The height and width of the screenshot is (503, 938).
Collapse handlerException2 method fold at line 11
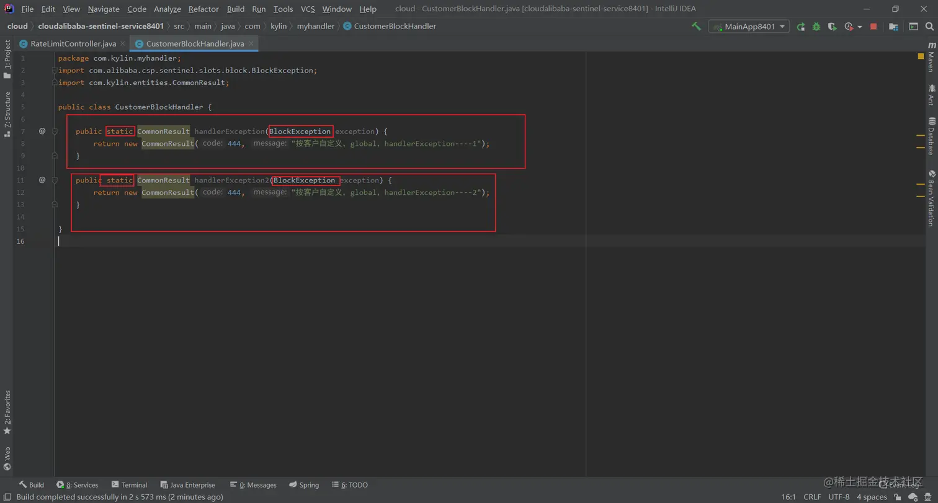pos(55,180)
